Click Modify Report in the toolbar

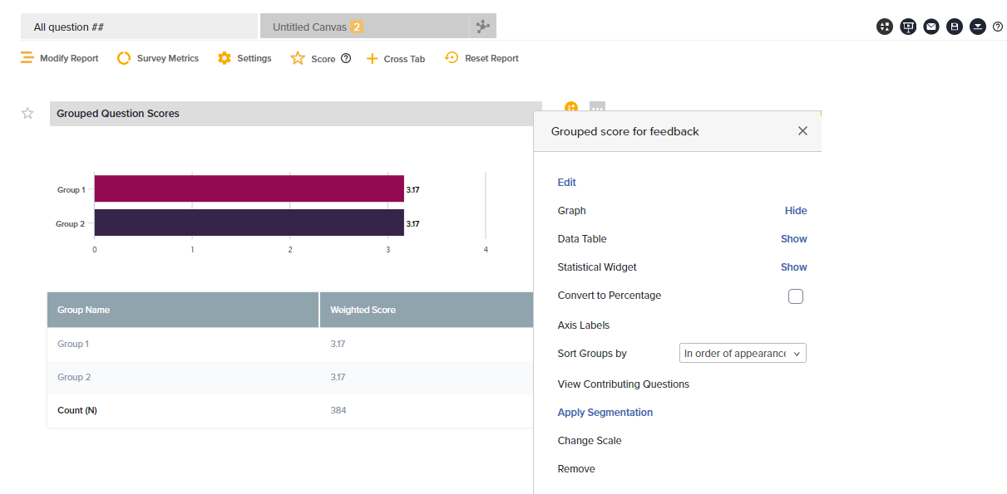click(60, 58)
